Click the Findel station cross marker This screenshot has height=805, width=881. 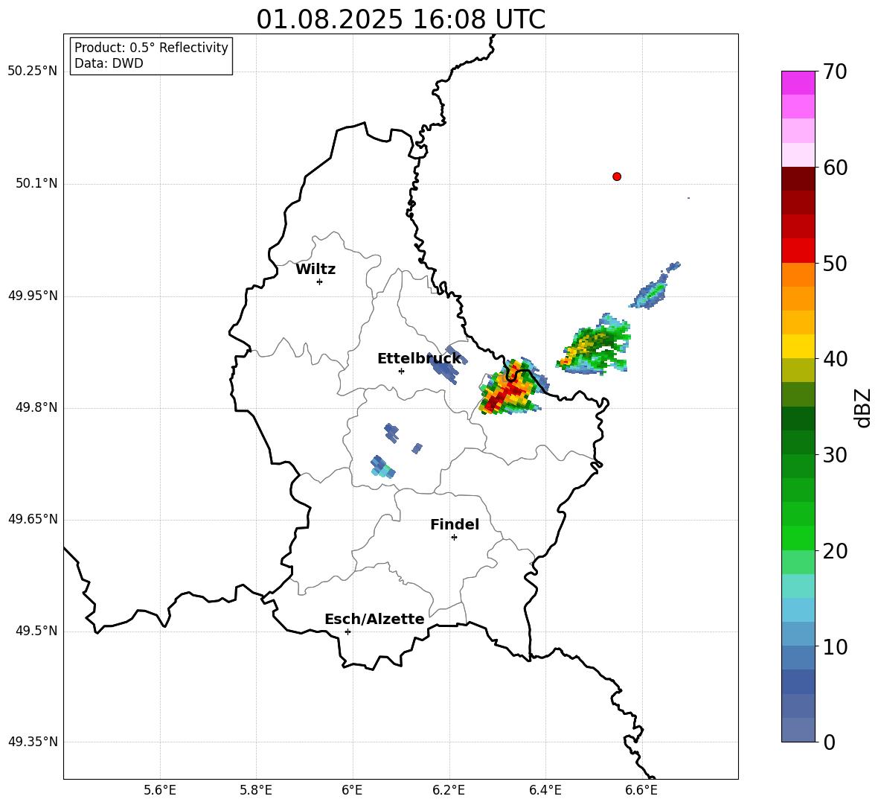(x=455, y=538)
